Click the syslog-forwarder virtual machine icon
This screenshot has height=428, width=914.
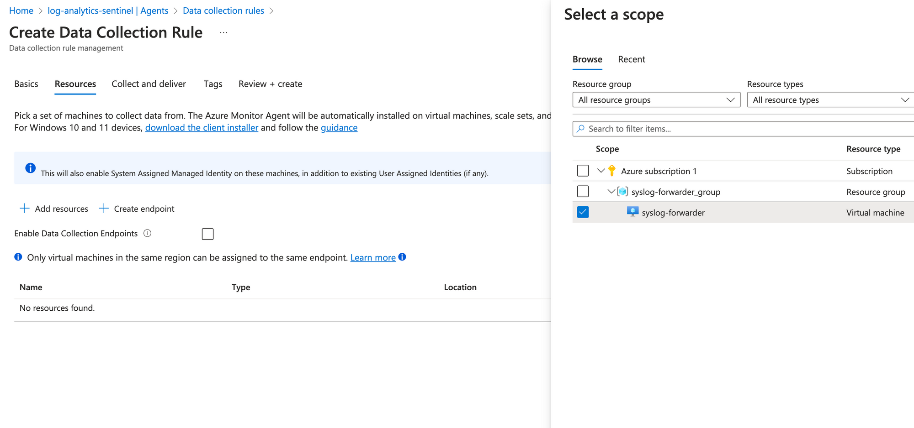tap(632, 212)
